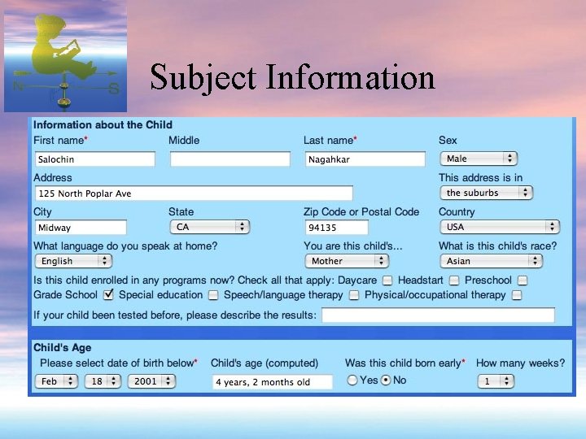Check the Physical/occupational therapy checkbox
This screenshot has width=586, height=439.
517,295
